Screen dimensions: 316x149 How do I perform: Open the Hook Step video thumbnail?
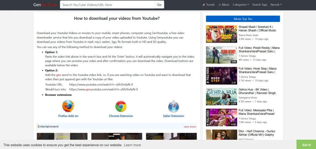(x=222, y=76)
